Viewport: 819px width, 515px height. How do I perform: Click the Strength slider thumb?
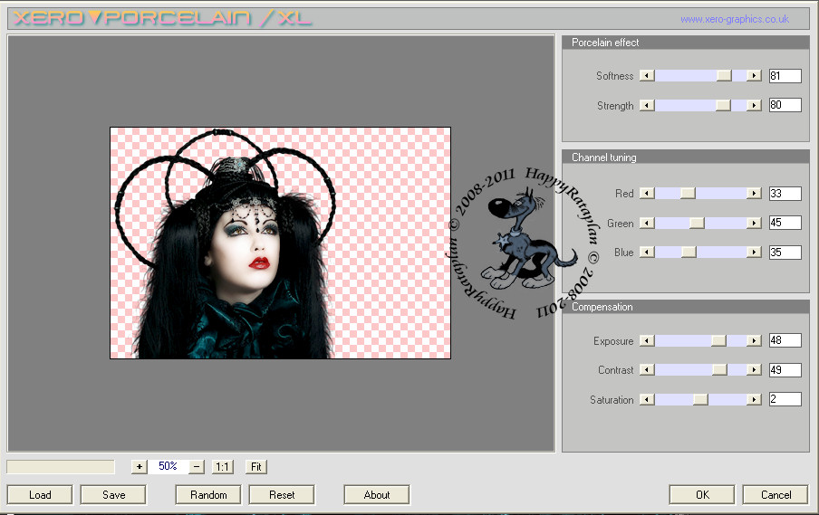tap(723, 105)
